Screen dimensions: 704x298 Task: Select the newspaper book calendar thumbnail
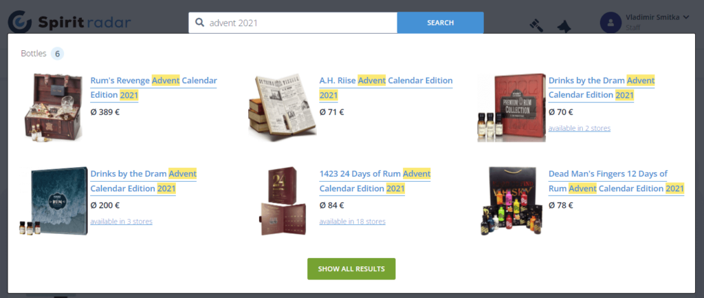pyautogui.click(x=283, y=108)
